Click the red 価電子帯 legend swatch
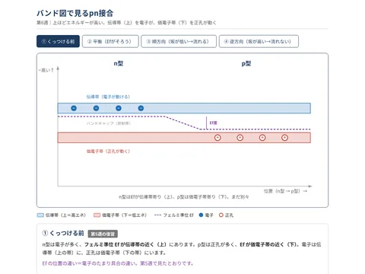Image resolution: width=365 pixels, height=274 pixels. point(97,215)
